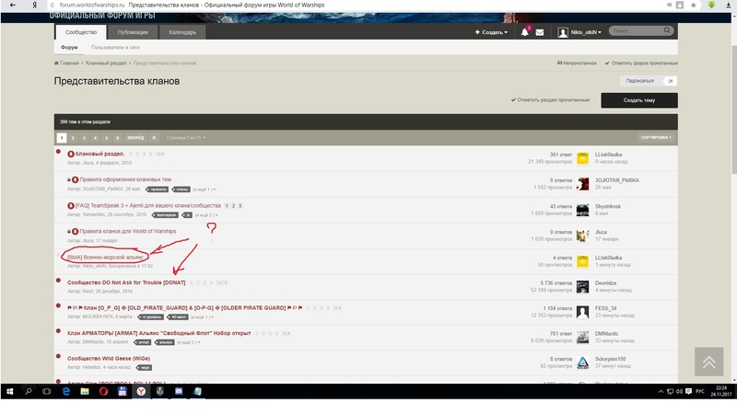737x414 pixels.
Task: Expand extra tags in TeamSpeak 3 row
Action: pyautogui.click(x=206, y=215)
